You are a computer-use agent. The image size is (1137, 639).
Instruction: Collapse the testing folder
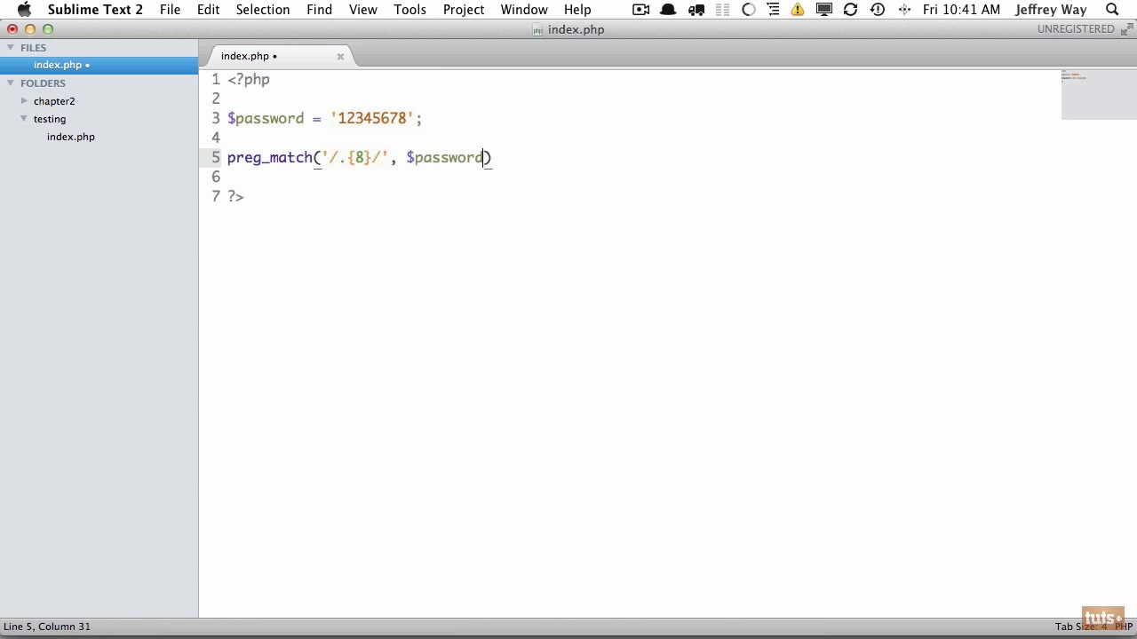click(x=24, y=119)
